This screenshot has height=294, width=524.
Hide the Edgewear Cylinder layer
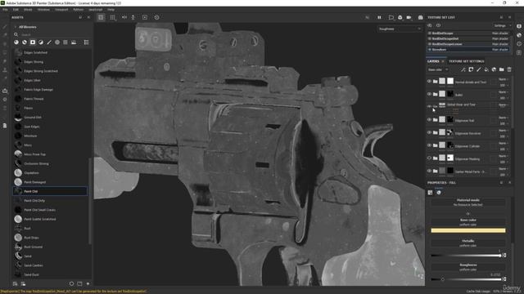click(x=429, y=145)
